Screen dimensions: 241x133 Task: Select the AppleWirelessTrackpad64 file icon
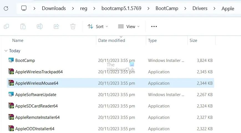click(x=11, y=72)
